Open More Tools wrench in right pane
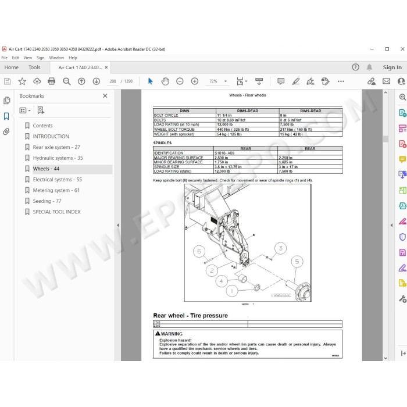 pyautogui.click(x=402, y=299)
